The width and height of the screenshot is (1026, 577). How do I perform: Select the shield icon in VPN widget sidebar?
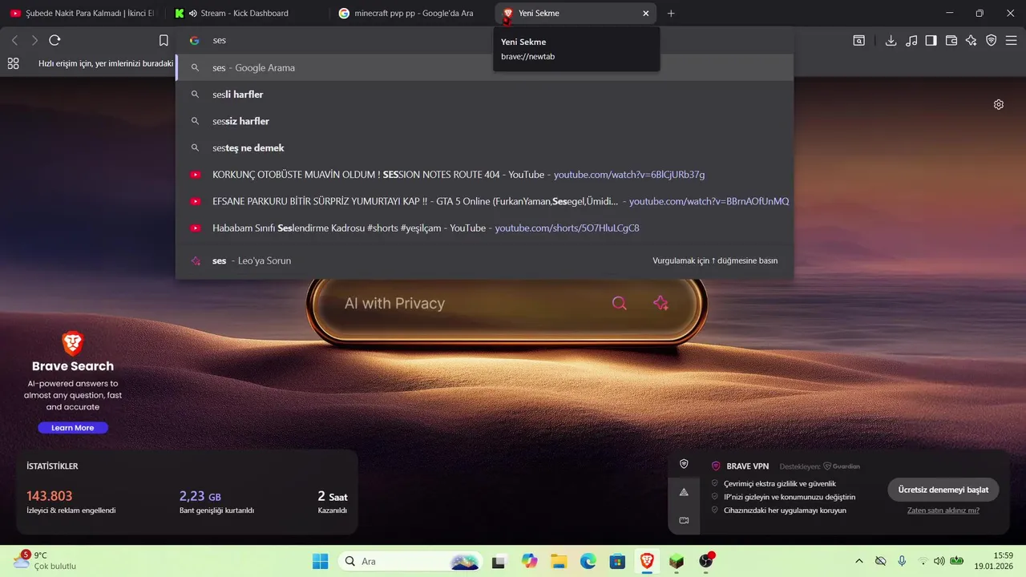pos(684,464)
